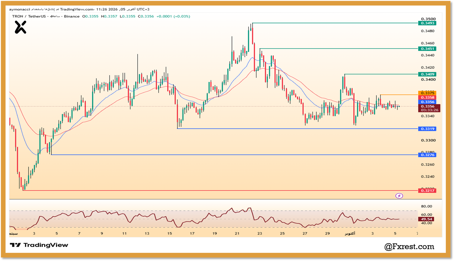Image resolution: width=454 pixels, height=261 pixels.
Task: Click the aymonacci username at top
Action: [20, 9]
